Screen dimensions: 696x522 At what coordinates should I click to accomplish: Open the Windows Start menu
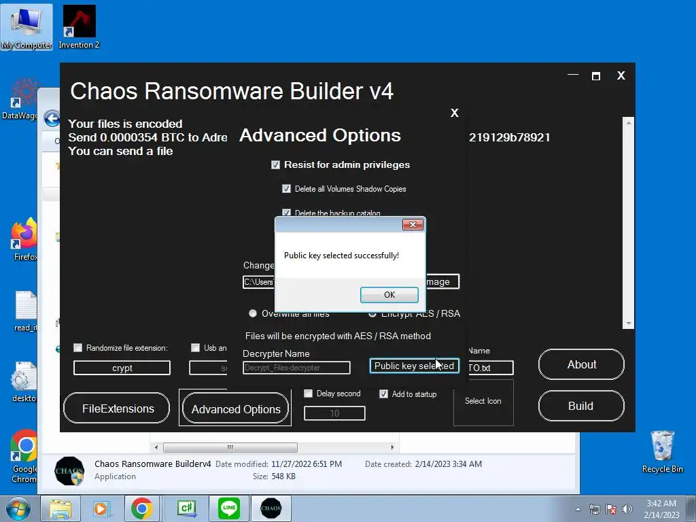(18, 508)
